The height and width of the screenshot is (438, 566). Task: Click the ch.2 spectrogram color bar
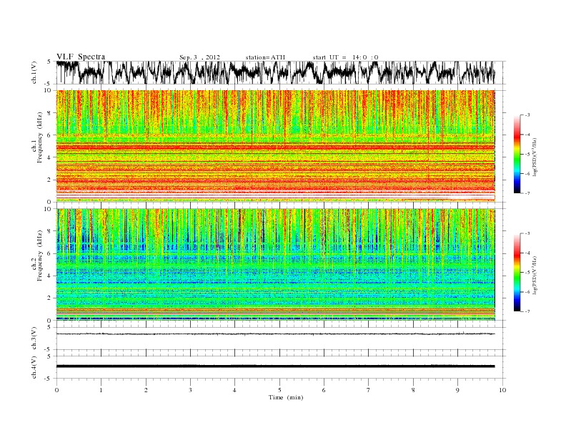click(x=517, y=273)
